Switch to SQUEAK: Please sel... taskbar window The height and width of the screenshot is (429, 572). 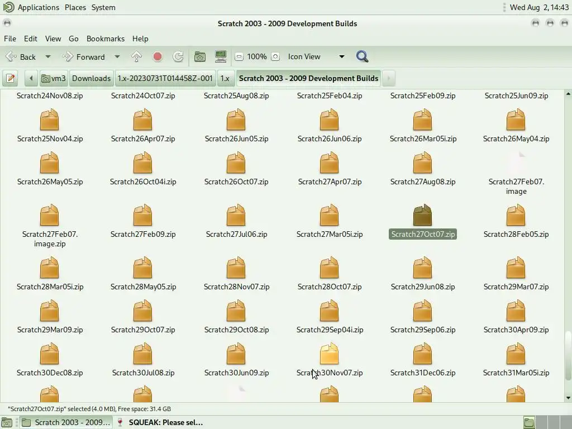159,422
